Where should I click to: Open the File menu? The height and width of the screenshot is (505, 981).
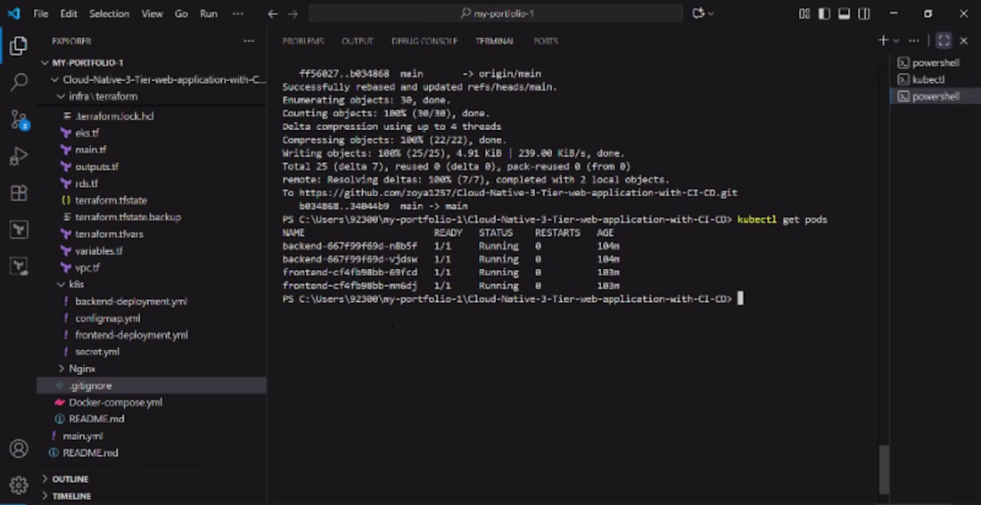pyautogui.click(x=41, y=13)
